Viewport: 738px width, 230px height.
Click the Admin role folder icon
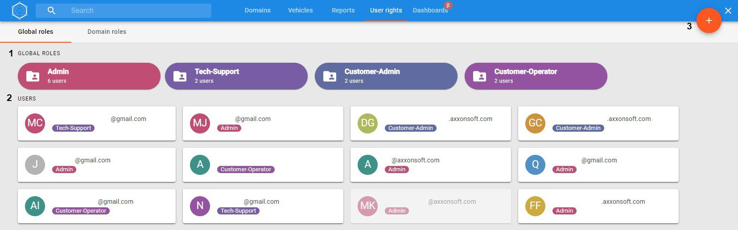pos(33,76)
